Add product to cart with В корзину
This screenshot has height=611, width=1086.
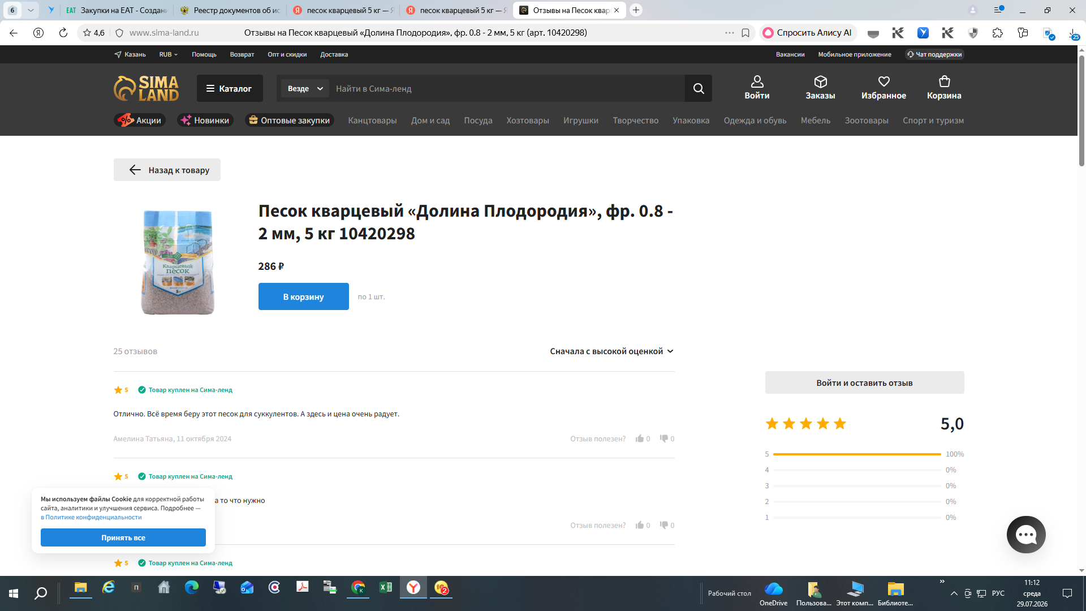click(304, 296)
